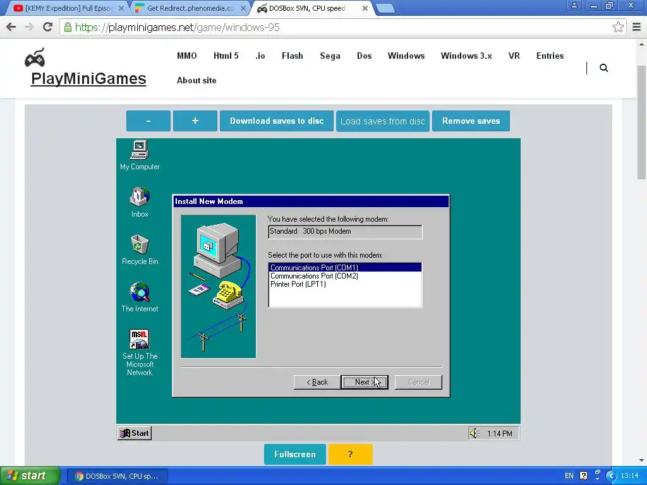
Task: Click the yellow question mark button
Action: tap(350, 454)
